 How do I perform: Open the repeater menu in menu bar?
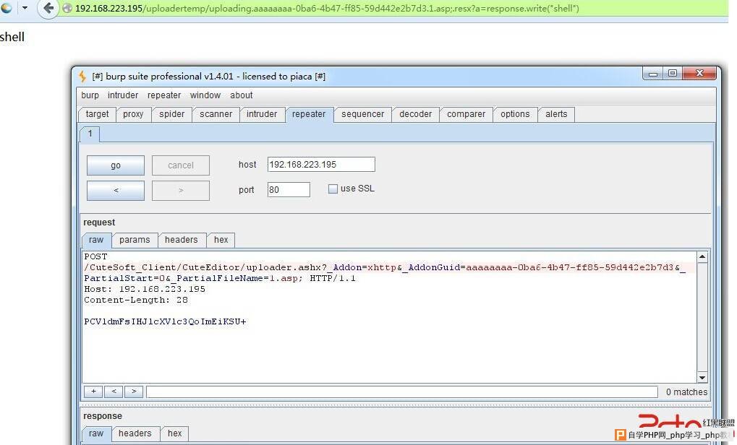[x=164, y=95]
